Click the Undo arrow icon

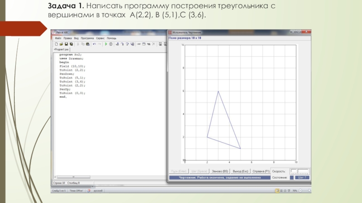tap(95, 44)
